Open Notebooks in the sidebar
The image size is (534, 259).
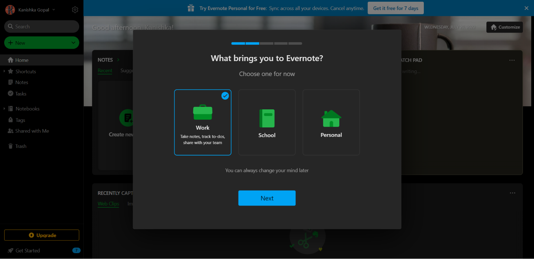(x=27, y=109)
